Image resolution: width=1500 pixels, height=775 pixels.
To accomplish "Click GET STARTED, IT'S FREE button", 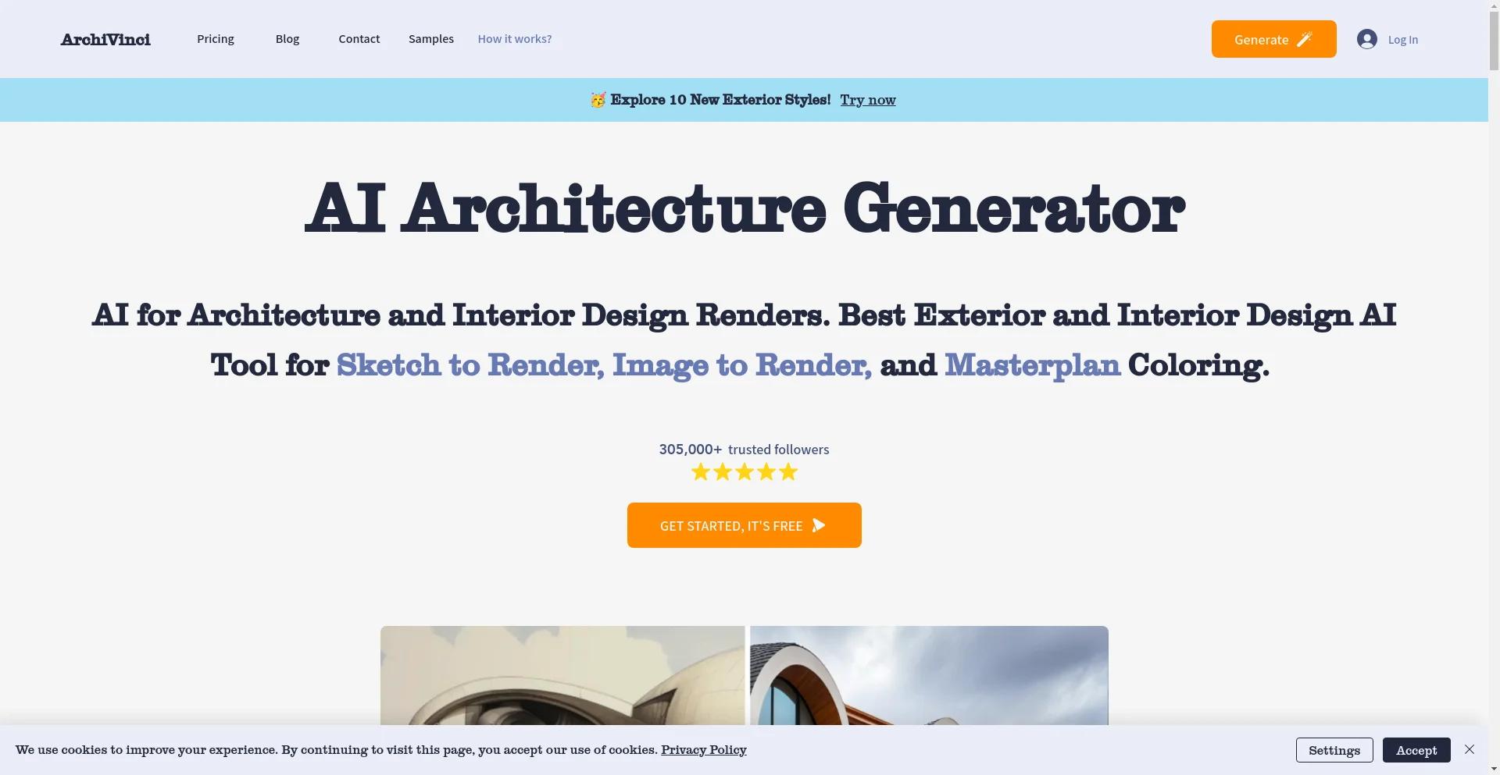I will (x=745, y=525).
